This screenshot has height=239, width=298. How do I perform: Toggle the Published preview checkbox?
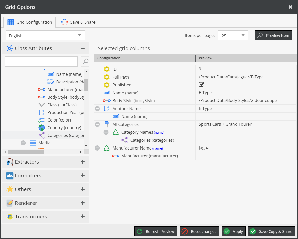[201, 84]
